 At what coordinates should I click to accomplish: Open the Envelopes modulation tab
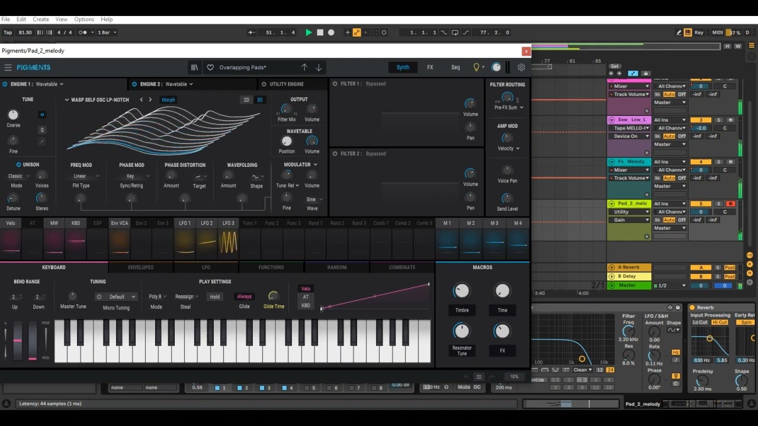[x=141, y=267]
